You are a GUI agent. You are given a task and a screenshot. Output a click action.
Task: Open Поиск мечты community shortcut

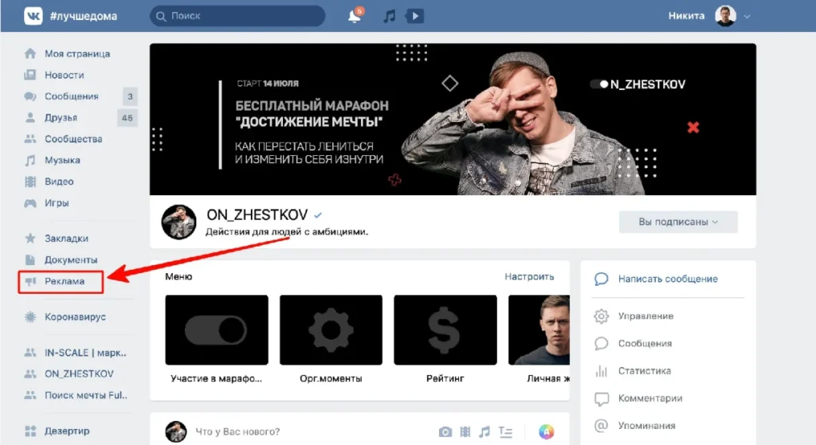[x=86, y=395]
